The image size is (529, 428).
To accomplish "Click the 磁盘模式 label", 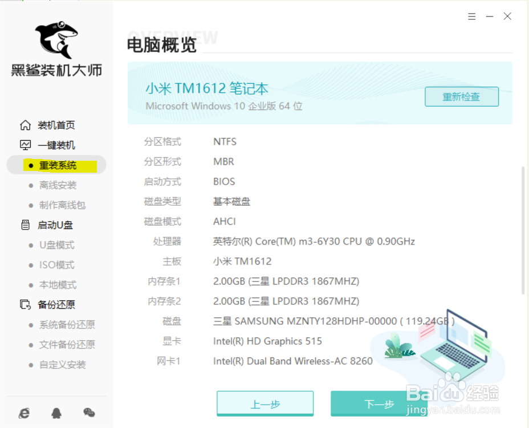I will tap(162, 221).
